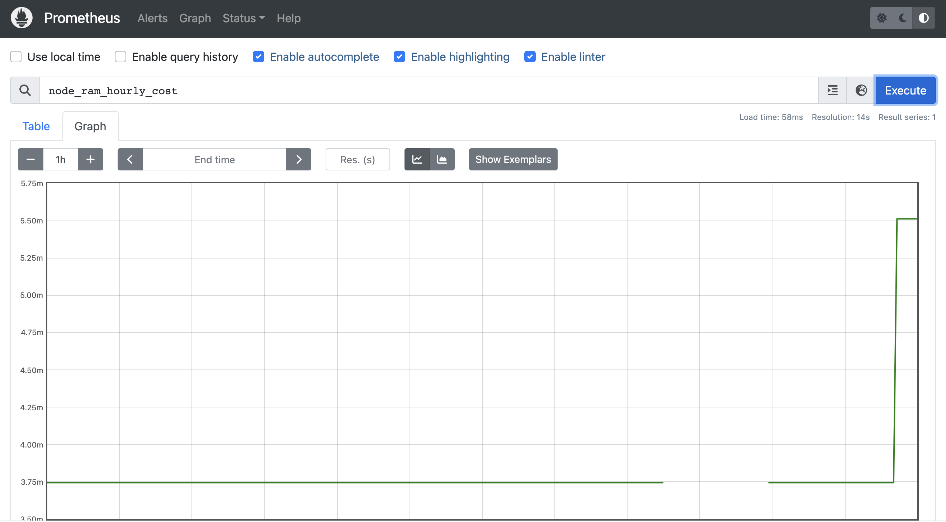
Task: Select the stacked graph icon
Action: (442, 159)
